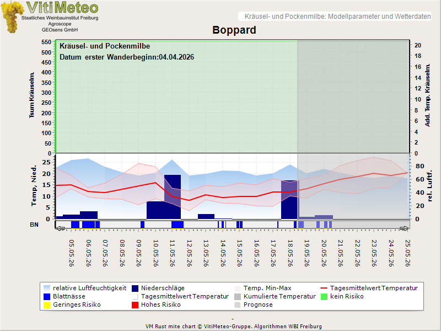Screen dimensions: 441x331
Task: Click the right scroll arrow on BN axis
Action: click(x=404, y=228)
